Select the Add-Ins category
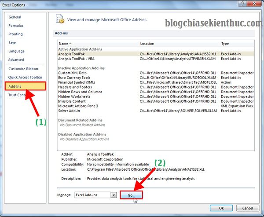This screenshot has width=264, height=217. (x=25, y=86)
